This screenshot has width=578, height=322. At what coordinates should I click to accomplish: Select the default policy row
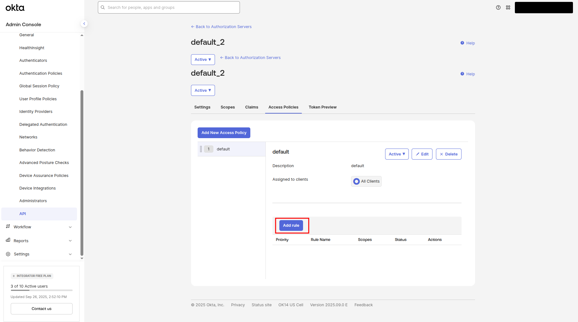click(x=231, y=149)
